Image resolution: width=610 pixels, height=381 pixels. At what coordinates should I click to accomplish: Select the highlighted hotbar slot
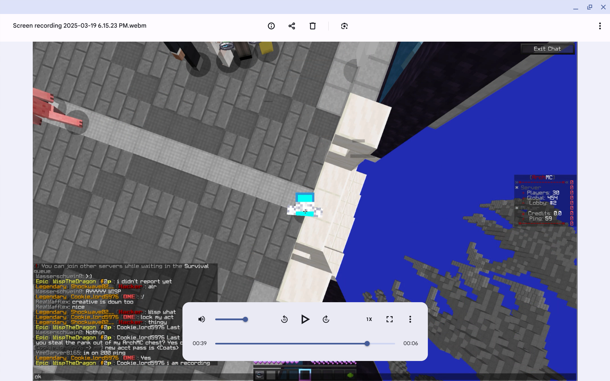pyautogui.click(x=305, y=375)
